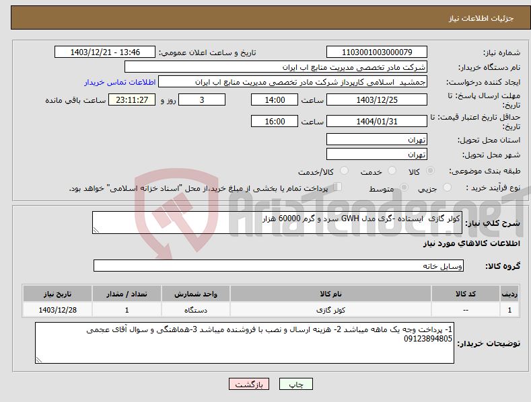Select the متوسط purchase type radio

tap(404, 188)
